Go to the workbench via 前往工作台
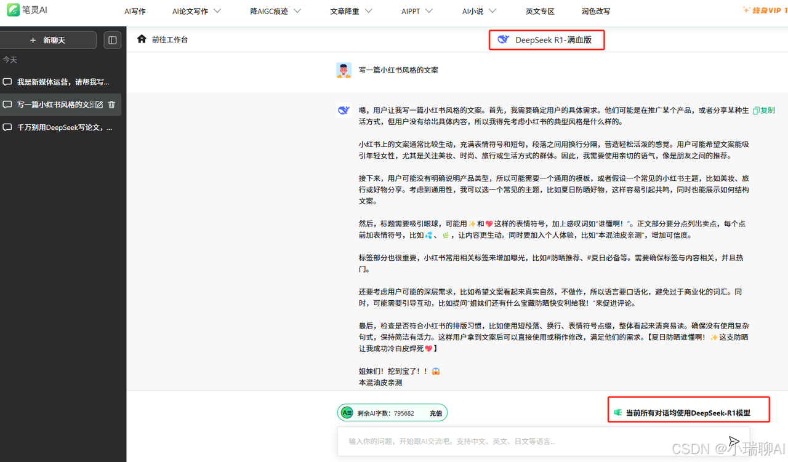 (x=171, y=39)
